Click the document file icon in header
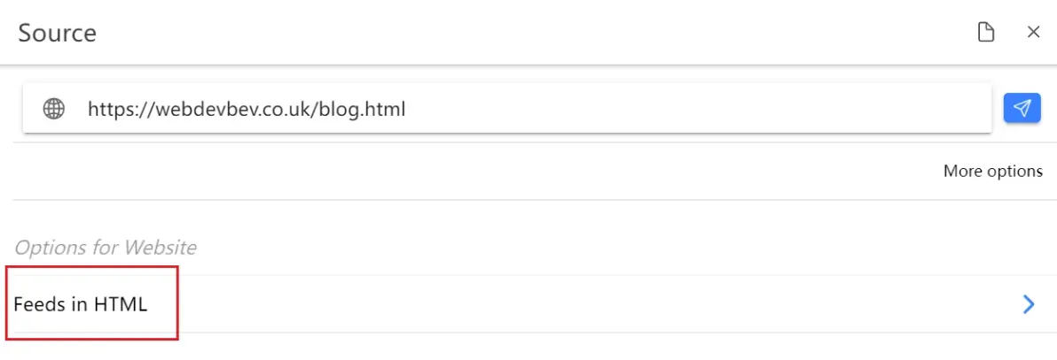 point(986,33)
